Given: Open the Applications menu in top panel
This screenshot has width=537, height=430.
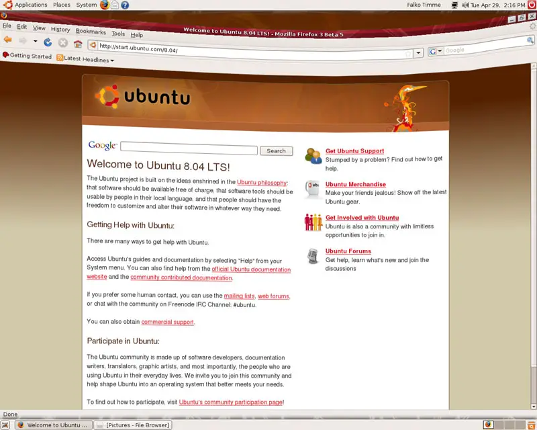Looking at the screenshot, I should tap(31, 5).
